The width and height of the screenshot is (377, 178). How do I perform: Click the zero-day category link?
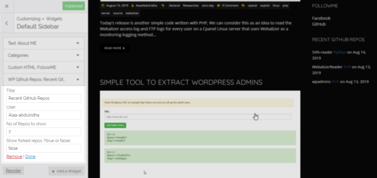[x=208, y=6]
